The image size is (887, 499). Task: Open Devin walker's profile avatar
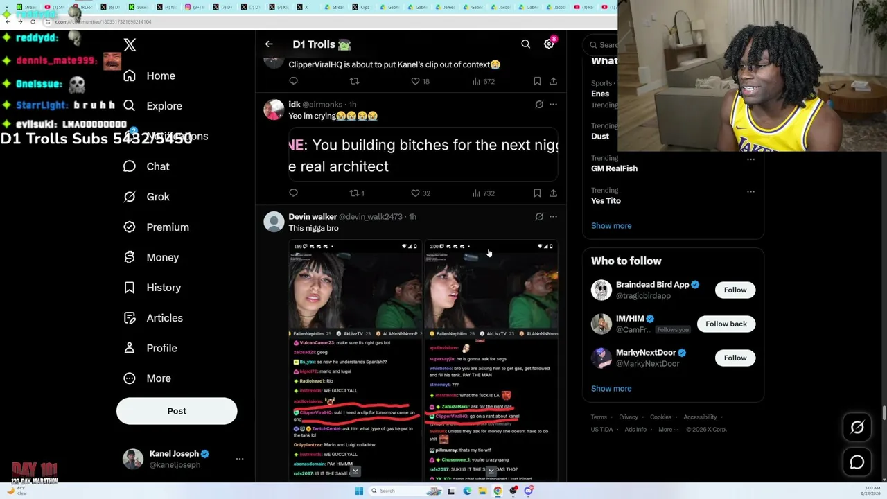point(274,222)
